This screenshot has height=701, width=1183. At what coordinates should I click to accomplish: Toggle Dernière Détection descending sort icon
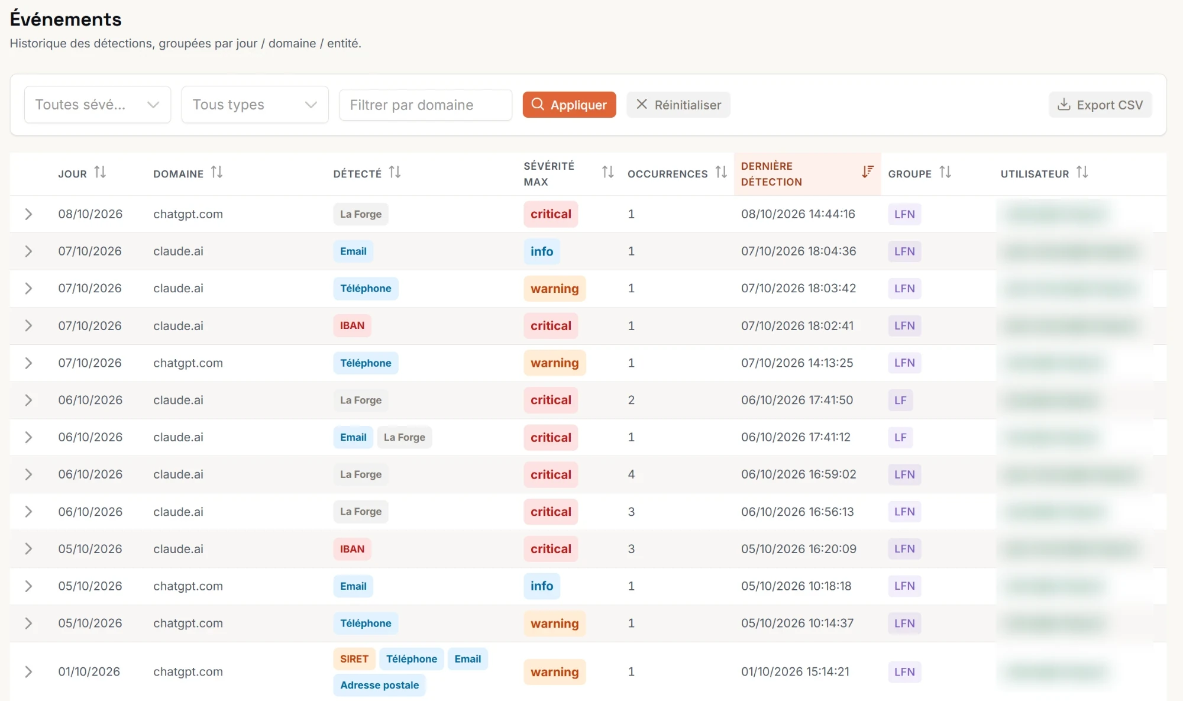(867, 172)
